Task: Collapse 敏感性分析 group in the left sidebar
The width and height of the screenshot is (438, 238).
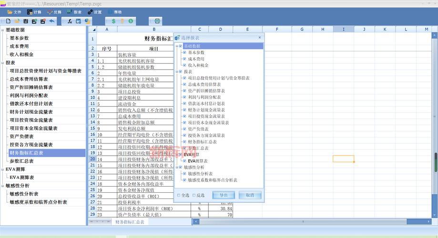Action: 2,186
